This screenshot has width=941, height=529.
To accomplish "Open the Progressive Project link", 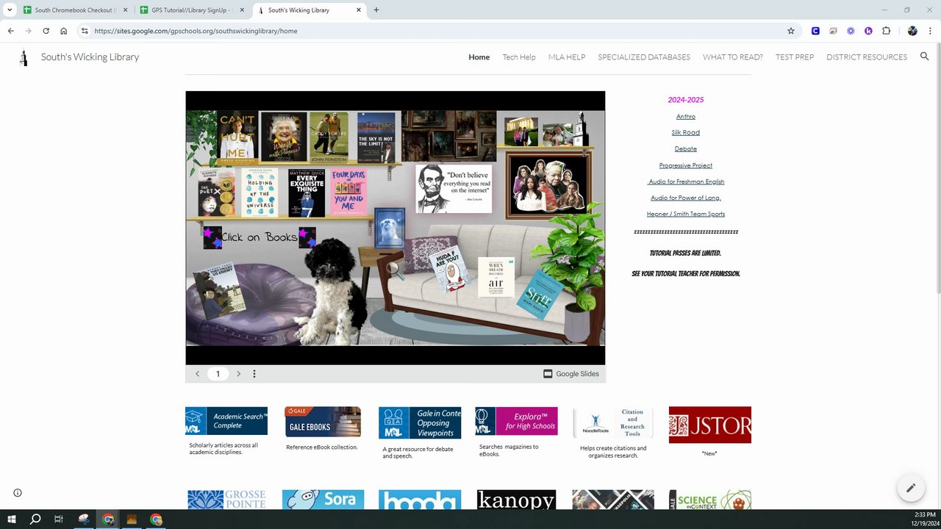I will click(686, 165).
